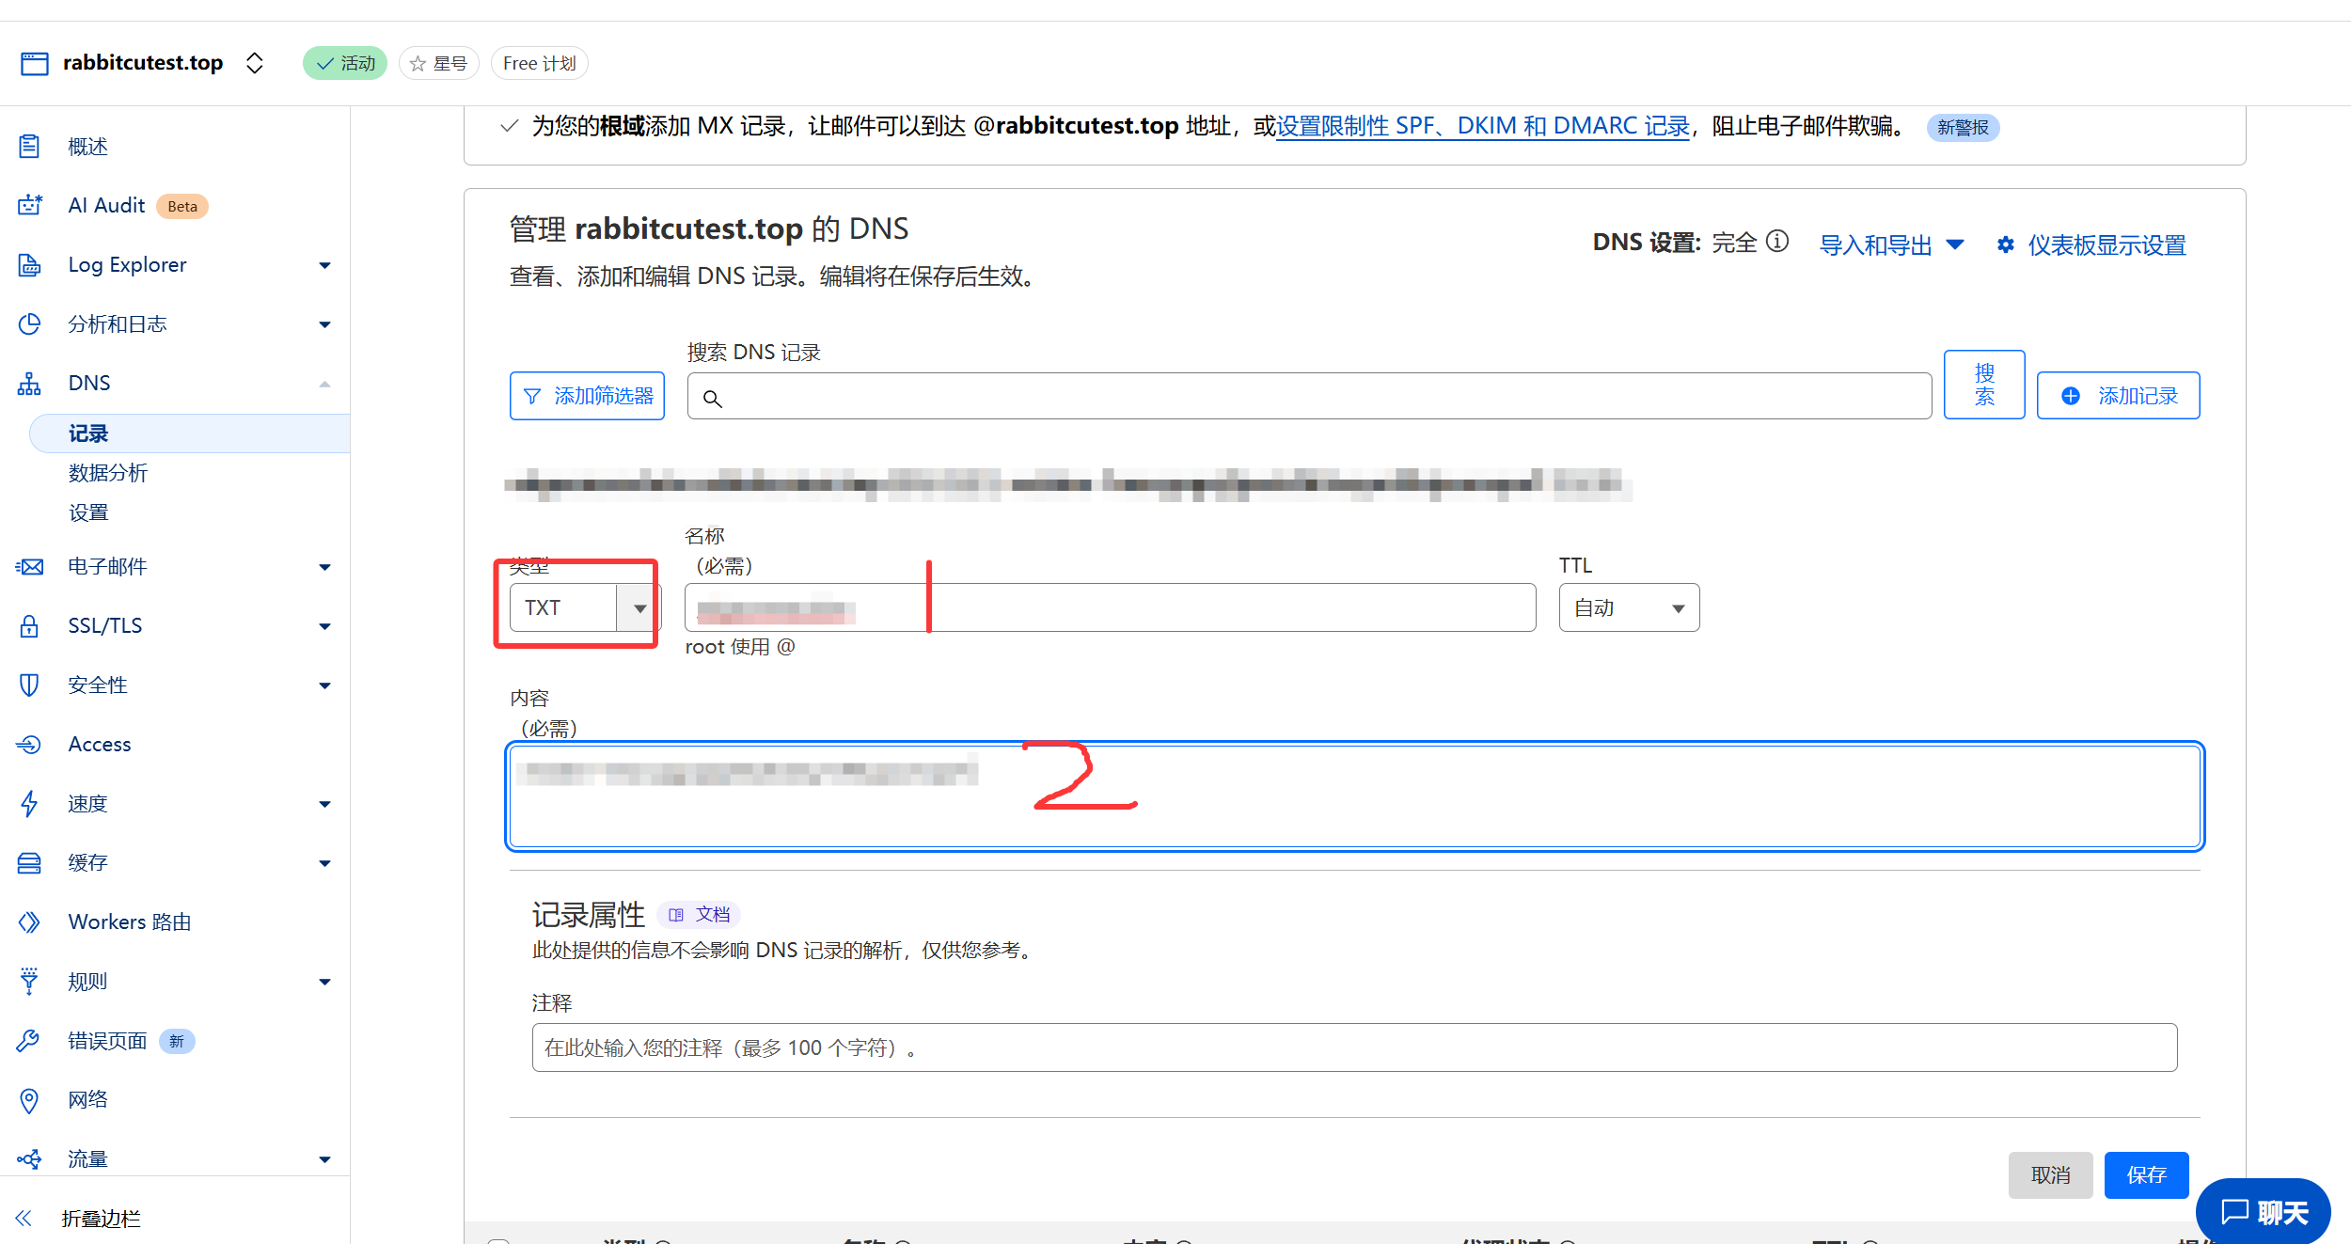
Task: Expand the 安全性 section arrow
Action: point(325,685)
